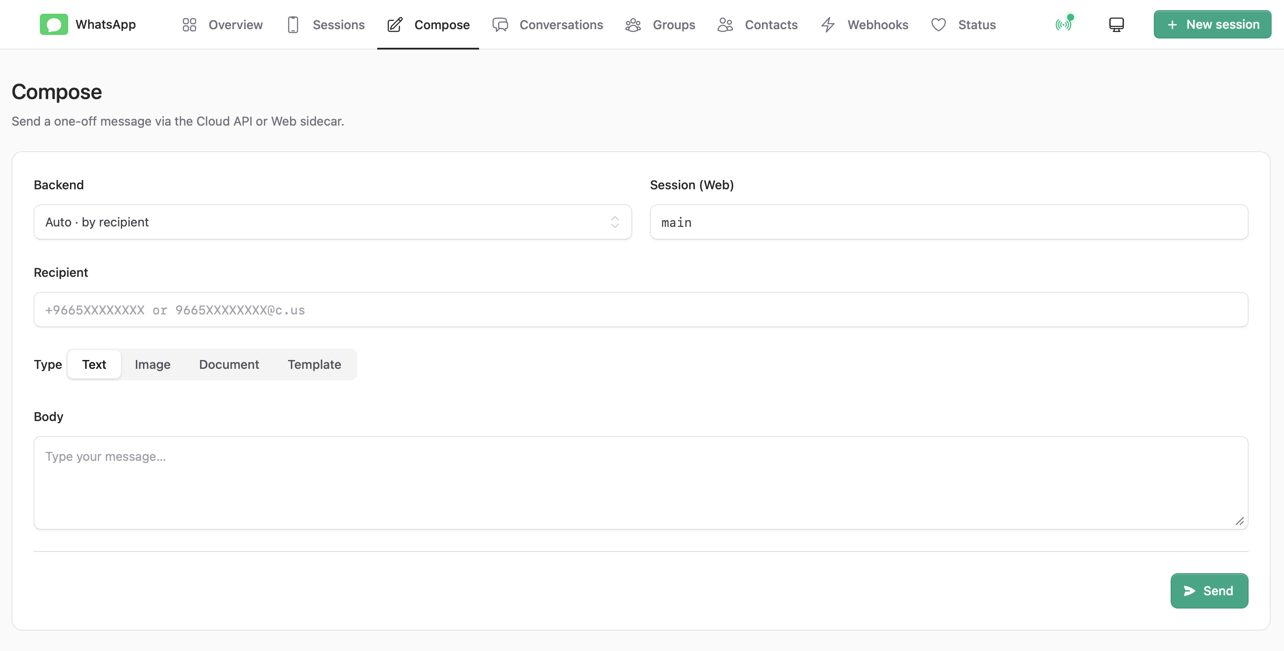Click the Contacts users icon
The height and width of the screenshot is (651, 1284).
pos(725,25)
